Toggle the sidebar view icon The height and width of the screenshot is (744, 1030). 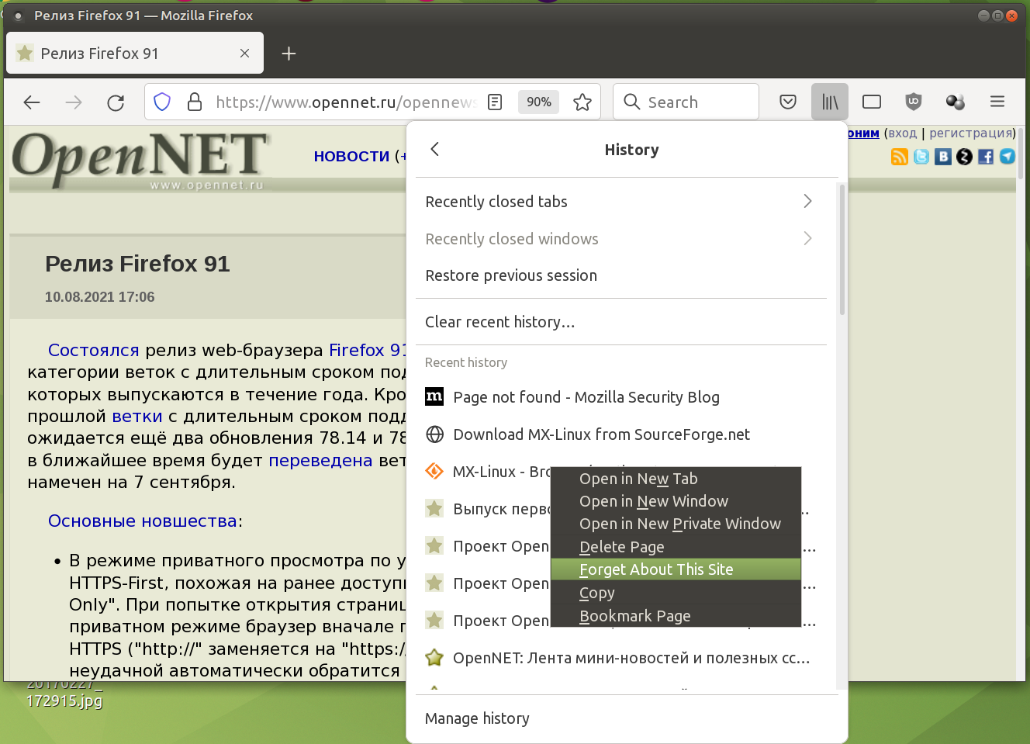[x=872, y=102]
